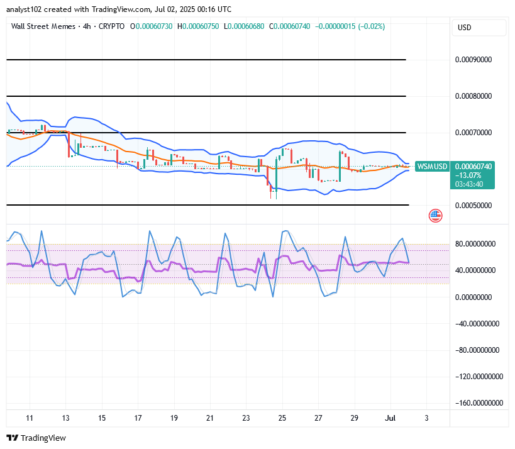Viewport: 515px width, 449px height.
Task: Click date 29 on time axis
Action: 355,418
